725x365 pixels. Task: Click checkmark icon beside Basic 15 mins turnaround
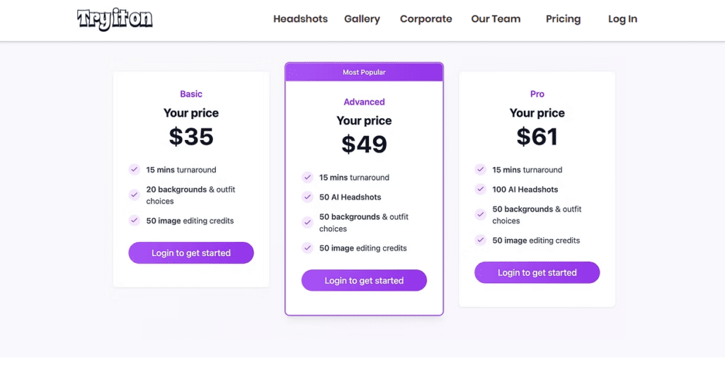(134, 170)
